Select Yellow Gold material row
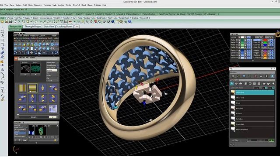 [x=252, y=92]
